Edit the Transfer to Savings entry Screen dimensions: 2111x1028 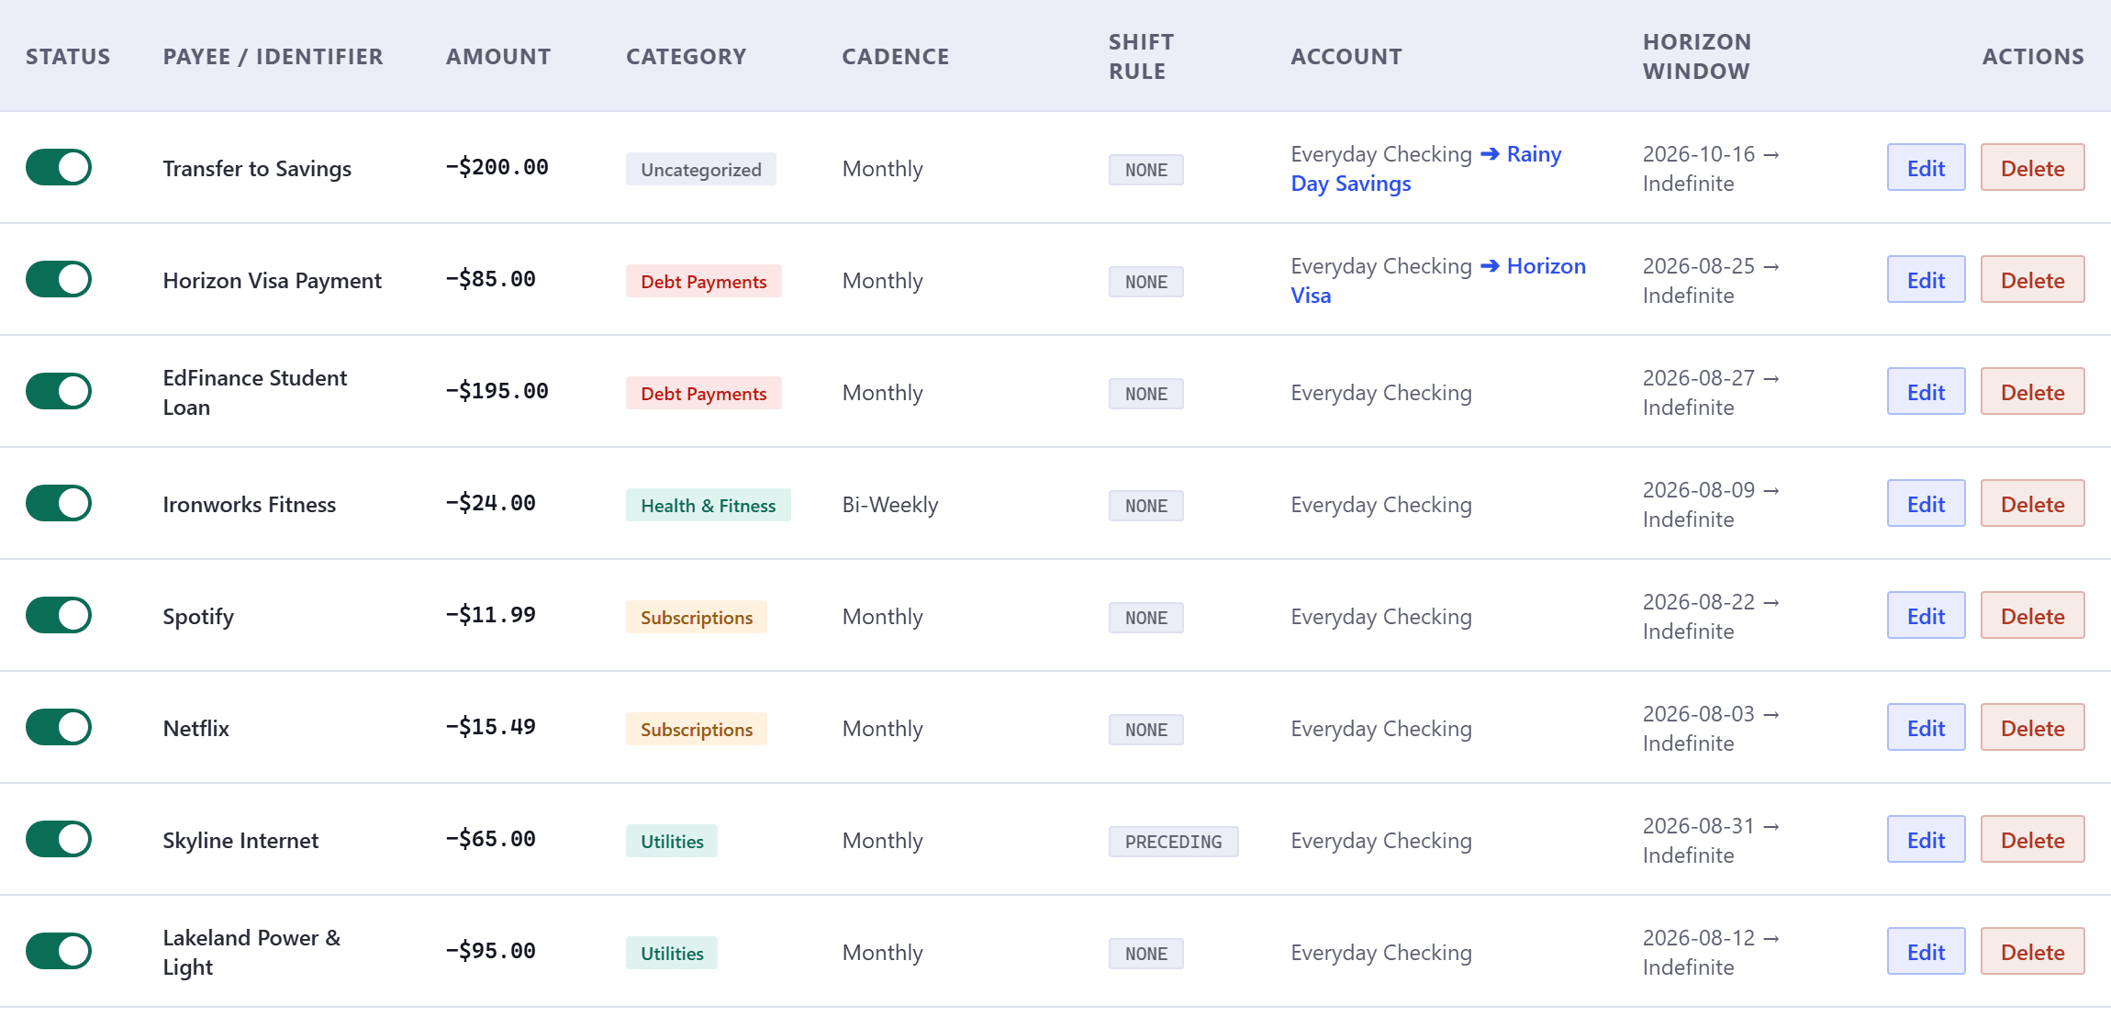pos(1926,167)
